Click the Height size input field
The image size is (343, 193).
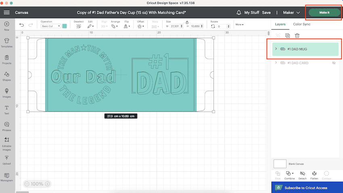tap(195, 26)
